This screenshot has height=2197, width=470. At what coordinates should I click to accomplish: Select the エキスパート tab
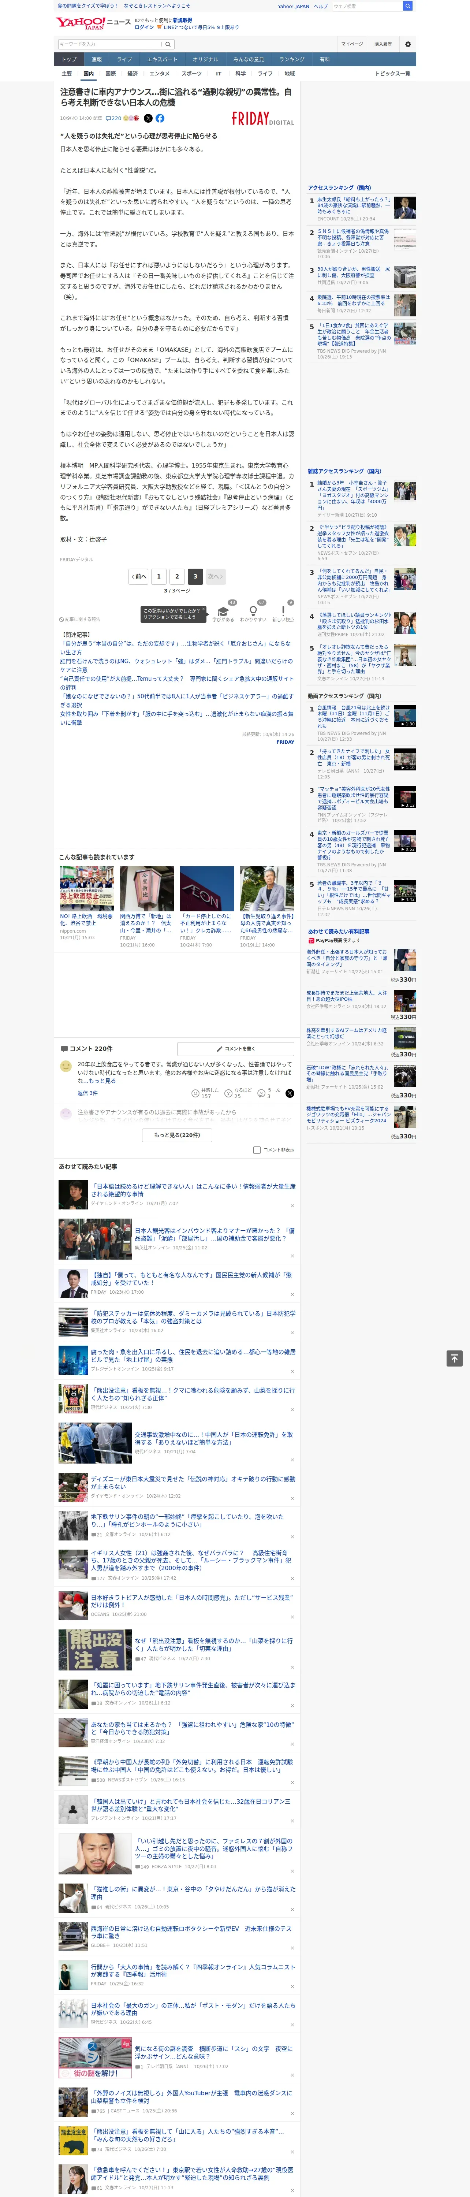tap(162, 60)
